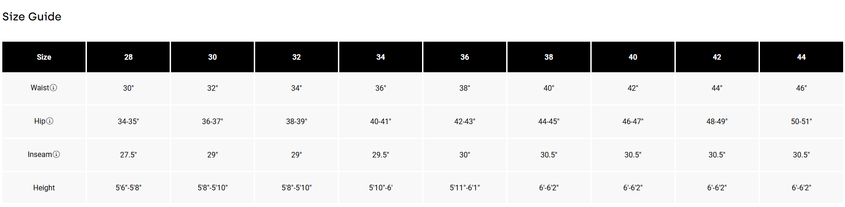Viewport: 845px width, 207px height.
Task: Select the 29.5" inseam cell
Action: pos(381,155)
